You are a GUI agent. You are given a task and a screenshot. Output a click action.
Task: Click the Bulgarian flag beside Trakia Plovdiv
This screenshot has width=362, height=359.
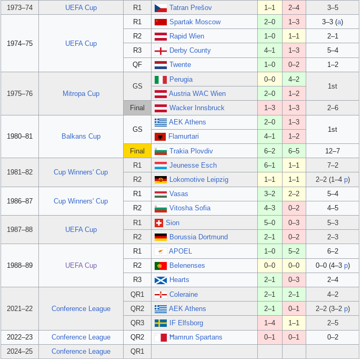(x=160, y=151)
